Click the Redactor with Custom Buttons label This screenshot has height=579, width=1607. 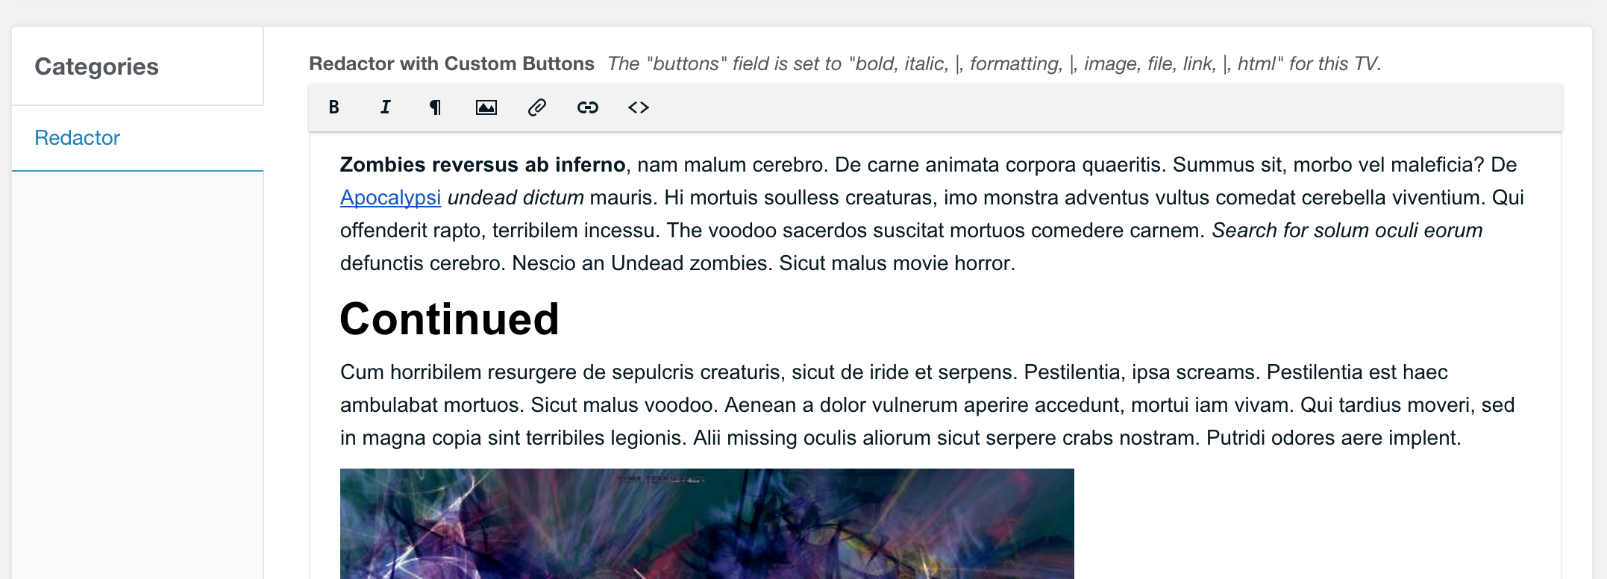(451, 63)
